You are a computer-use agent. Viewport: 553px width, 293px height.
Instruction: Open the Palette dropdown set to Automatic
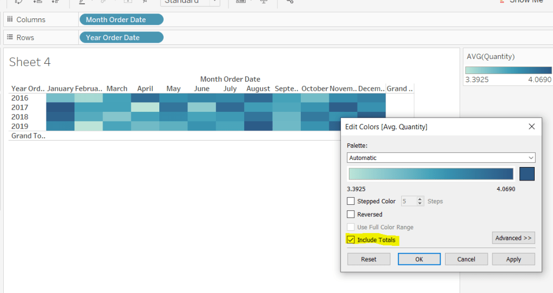[441, 158]
